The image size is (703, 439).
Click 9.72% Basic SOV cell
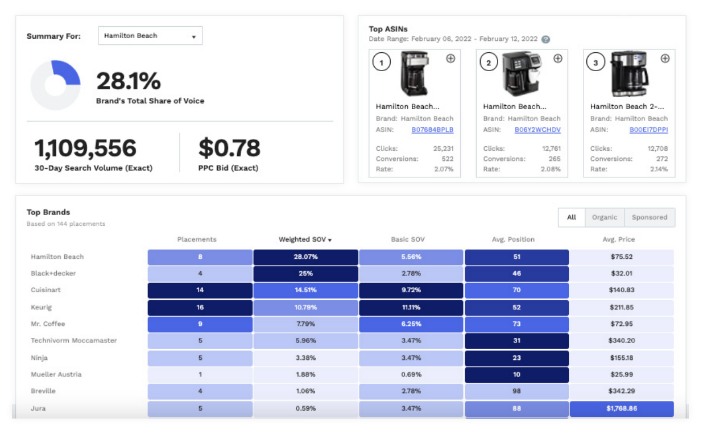pos(411,290)
